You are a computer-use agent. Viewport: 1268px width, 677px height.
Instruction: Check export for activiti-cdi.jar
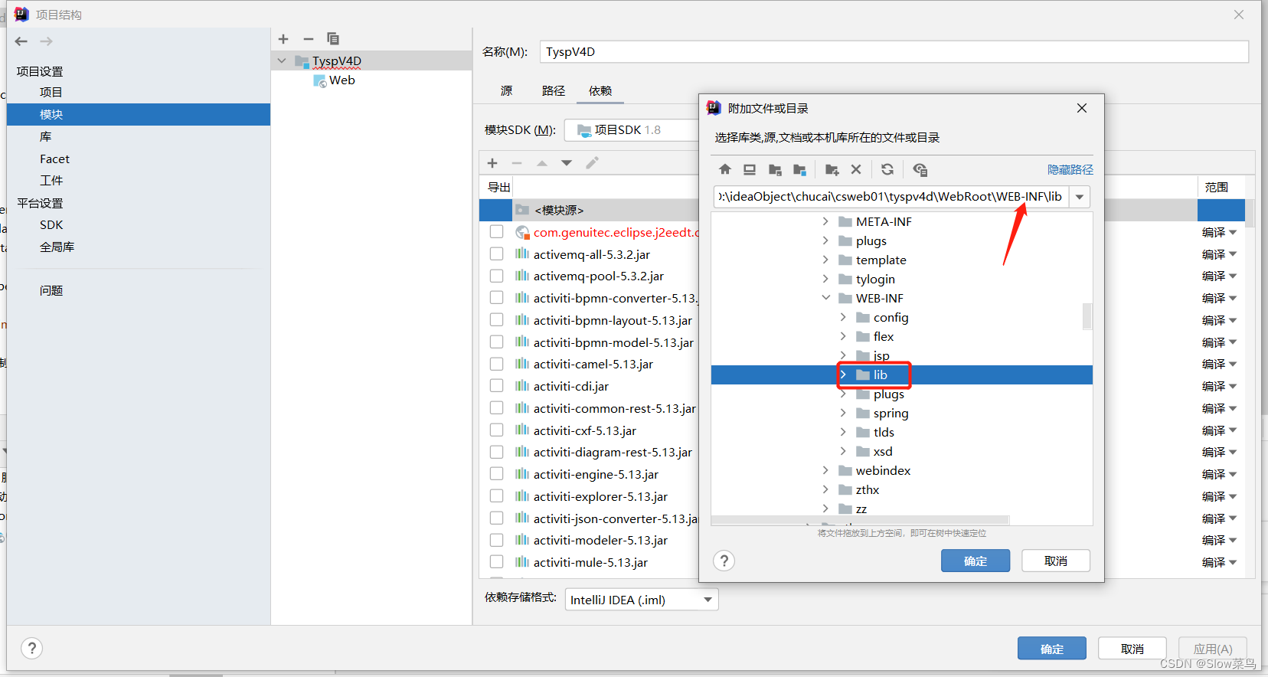[496, 386]
